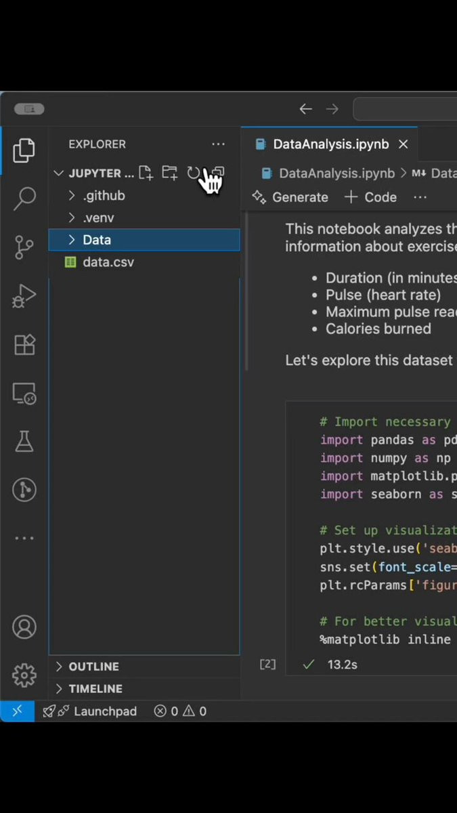Switch to the DataAnalysis.ipynb tab

[x=330, y=144]
